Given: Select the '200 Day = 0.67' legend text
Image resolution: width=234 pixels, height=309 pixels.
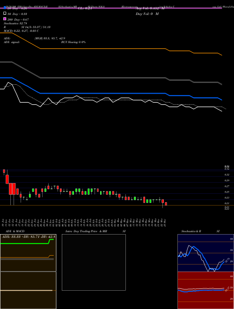Looking at the screenshot, I should 18,20.
